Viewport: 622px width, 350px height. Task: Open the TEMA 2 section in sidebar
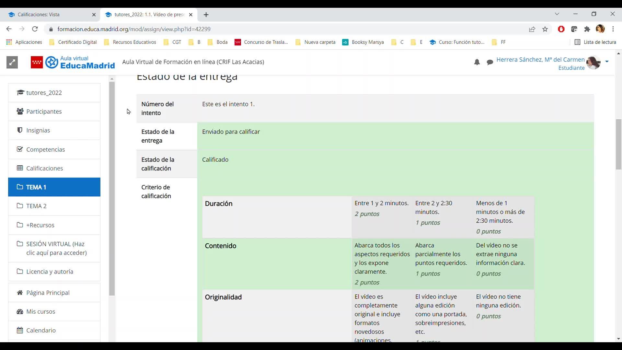pyautogui.click(x=36, y=206)
